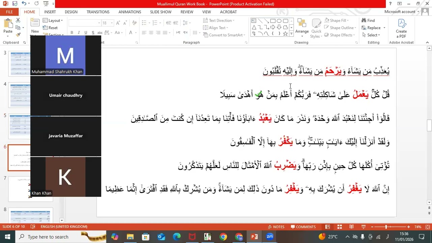
Task: Open the COMMENTS pane
Action: coord(303,227)
